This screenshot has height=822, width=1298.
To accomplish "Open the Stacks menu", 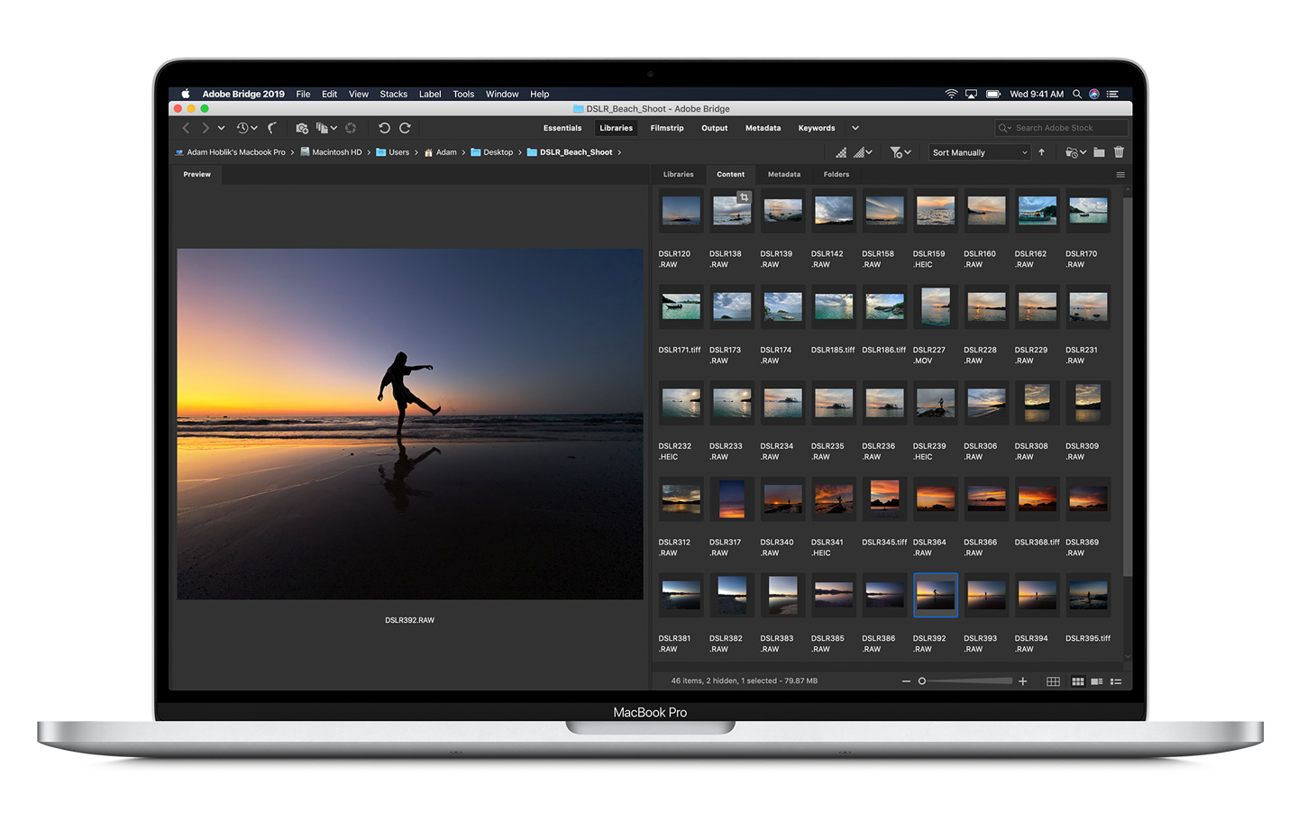I will pyautogui.click(x=393, y=94).
